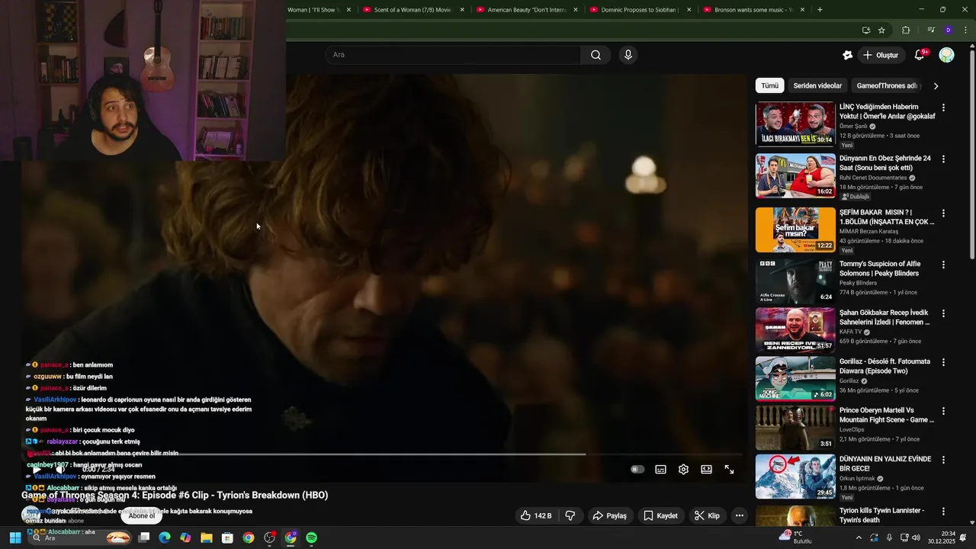Open the Gorillaz Désolé video thumbnail
The width and height of the screenshot is (976, 549).
(x=795, y=379)
